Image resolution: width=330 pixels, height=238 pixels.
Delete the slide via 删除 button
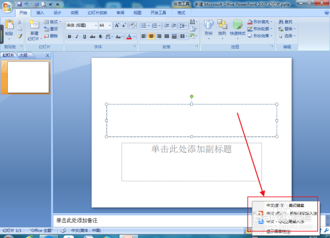point(51,36)
